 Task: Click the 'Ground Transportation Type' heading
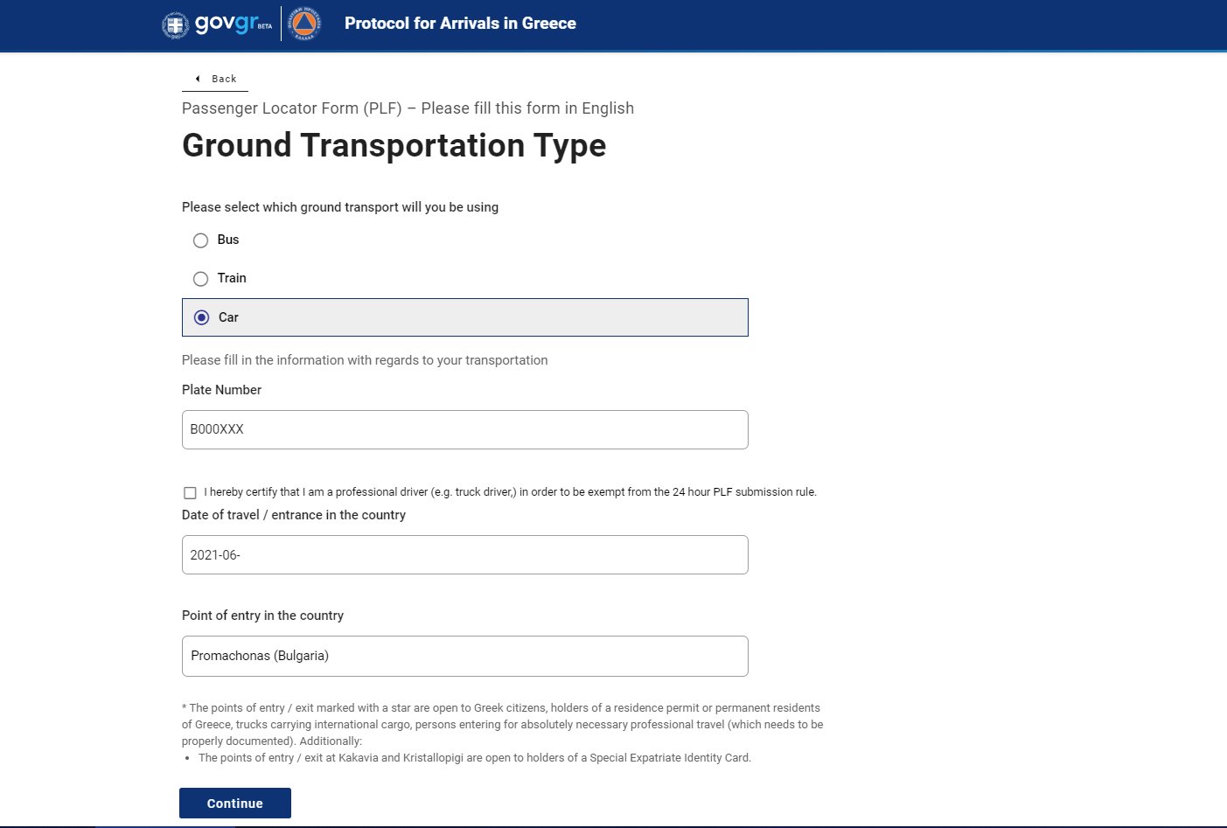(x=394, y=145)
